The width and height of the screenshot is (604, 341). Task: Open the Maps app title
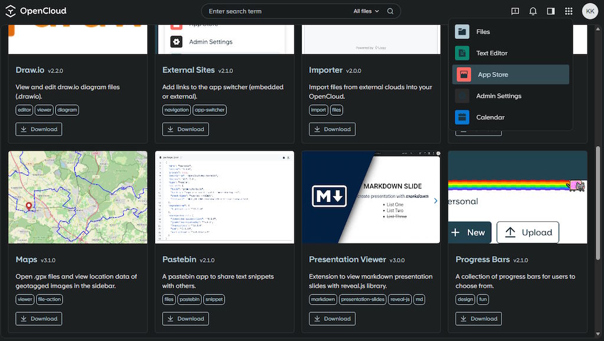point(27,260)
